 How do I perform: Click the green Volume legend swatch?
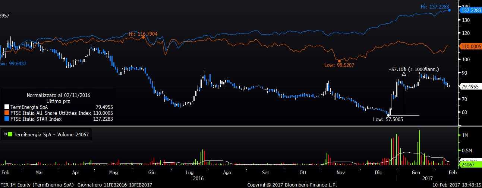click(x=10, y=134)
